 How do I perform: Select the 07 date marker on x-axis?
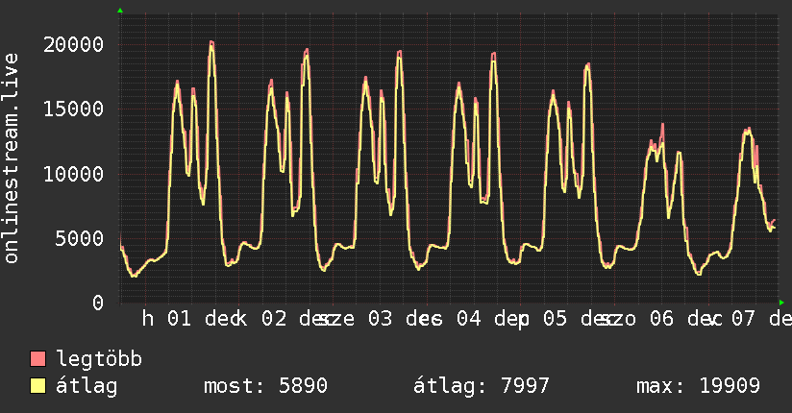click(741, 319)
